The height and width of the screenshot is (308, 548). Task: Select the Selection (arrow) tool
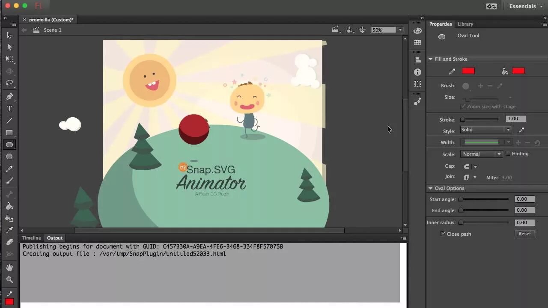click(x=9, y=35)
